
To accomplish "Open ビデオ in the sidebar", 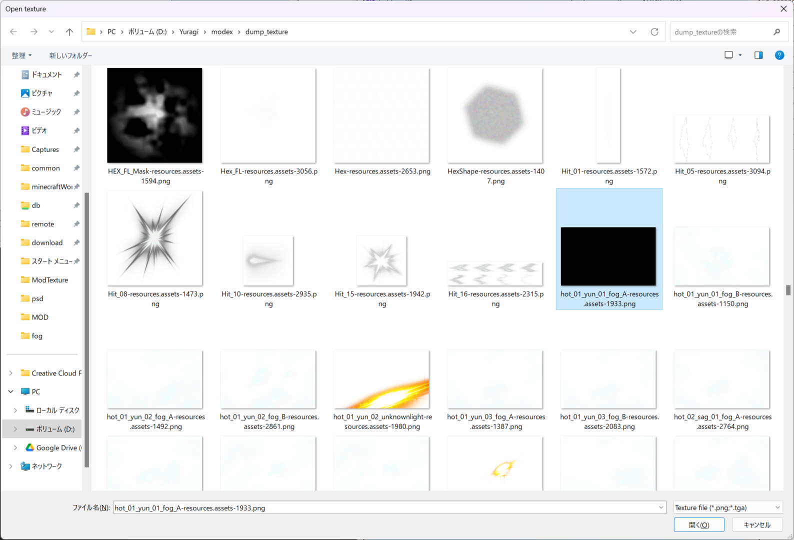I will point(39,130).
